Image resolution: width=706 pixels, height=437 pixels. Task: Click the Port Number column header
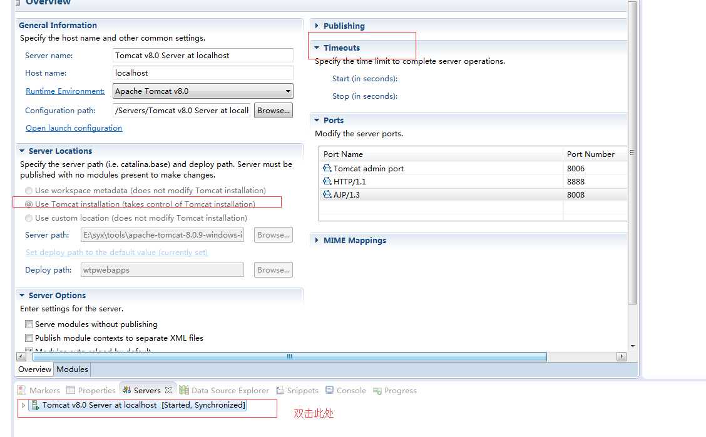(595, 154)
